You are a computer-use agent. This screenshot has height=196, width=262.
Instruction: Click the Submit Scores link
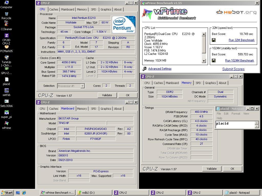pos(233,69)
